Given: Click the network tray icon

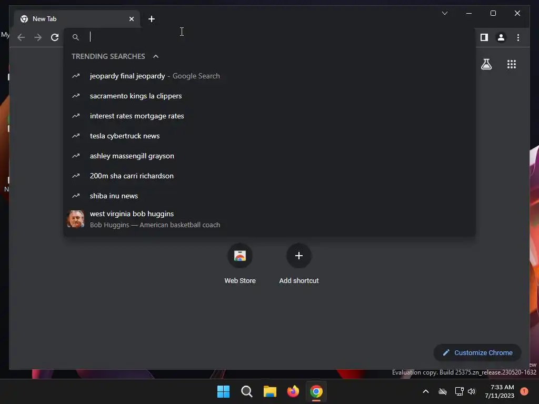Looking at the screenshot, I should [459, 391].
